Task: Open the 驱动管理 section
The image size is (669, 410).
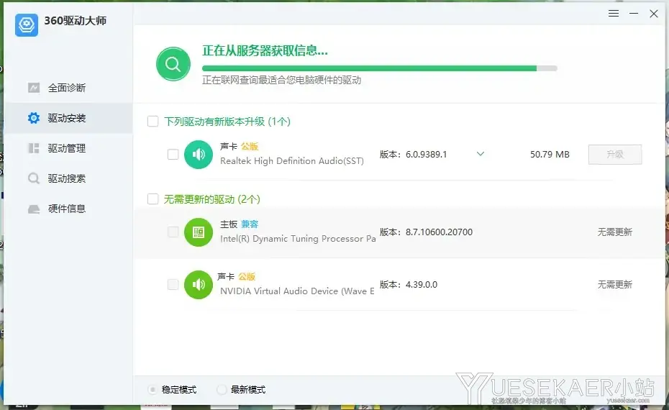Action: coord(68,148)
